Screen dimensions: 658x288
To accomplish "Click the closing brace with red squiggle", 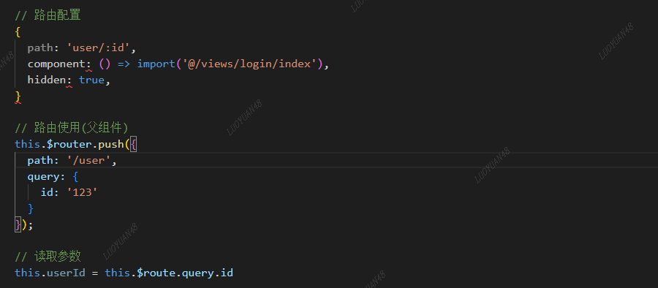I will click(x=18, y=96).
